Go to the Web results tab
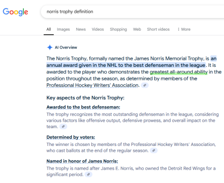The width and height of the screenshot is (224, 183). [137, 29]
